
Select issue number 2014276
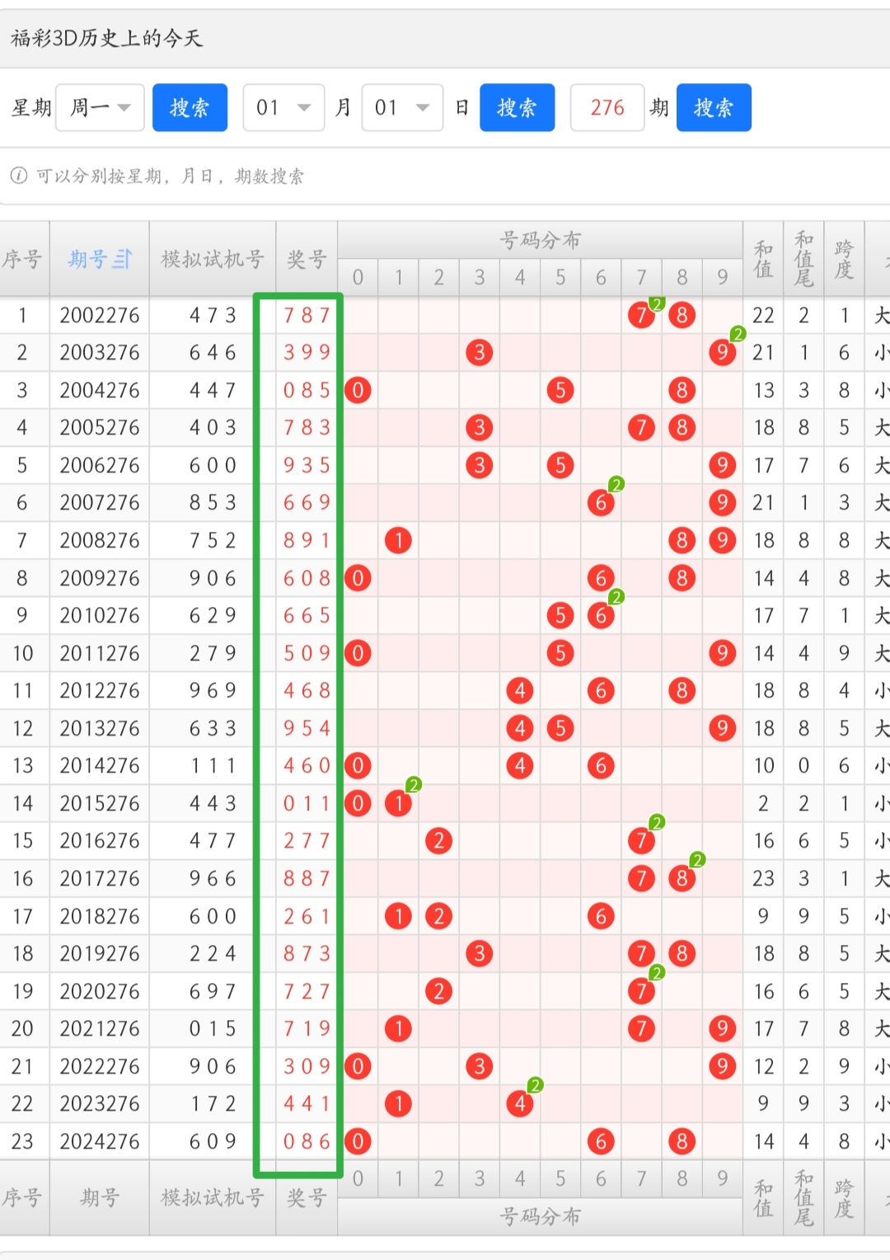click(x=100, y=765)
